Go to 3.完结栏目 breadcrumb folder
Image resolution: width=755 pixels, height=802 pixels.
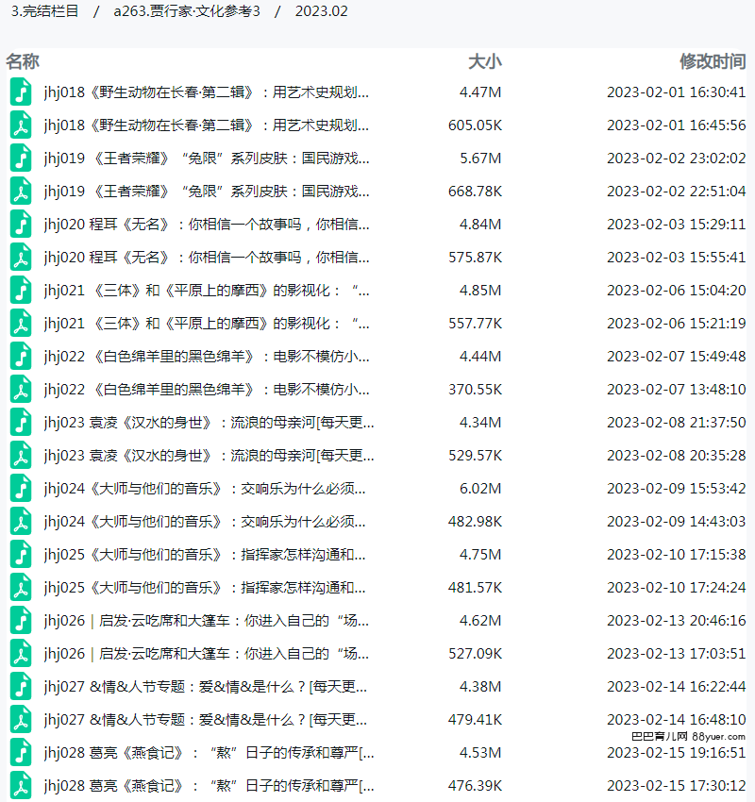tap(45, 10)
